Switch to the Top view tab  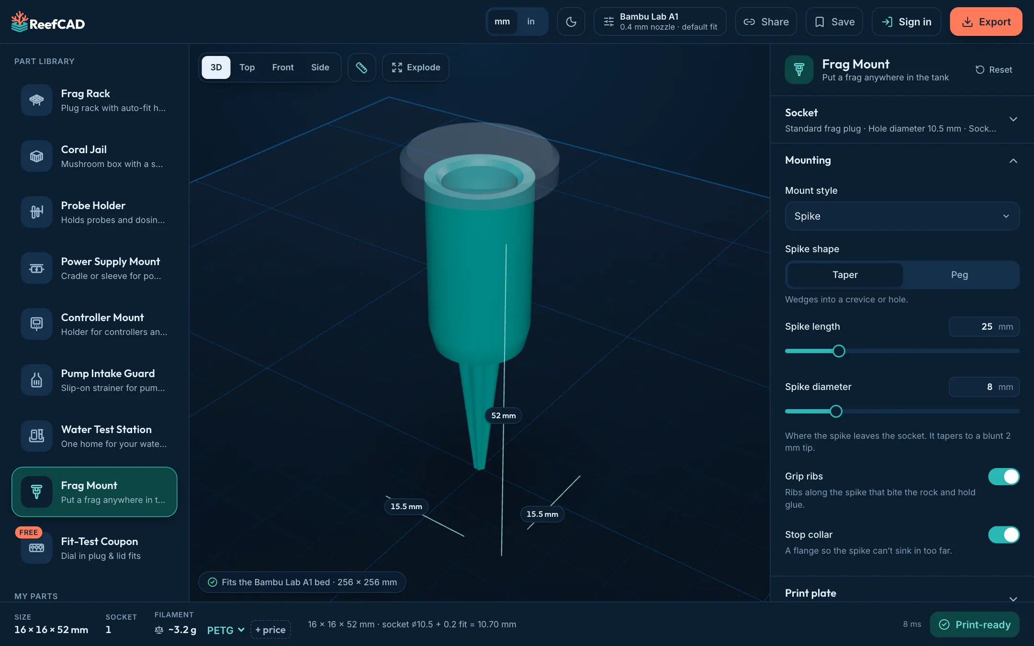tap(247, 67)
